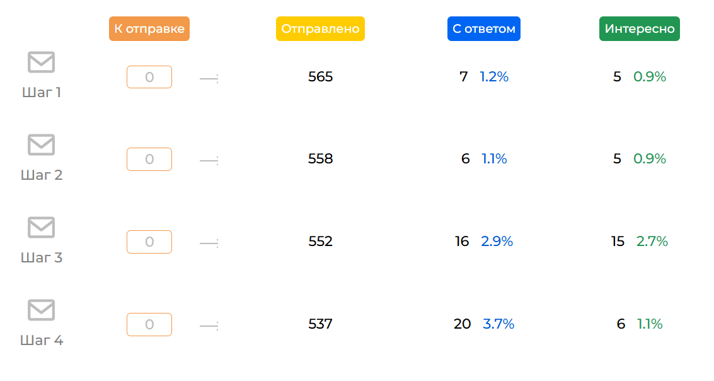Click the blue С ответом badge
This screenshot has height=381, width=714.
pos(484,29)
